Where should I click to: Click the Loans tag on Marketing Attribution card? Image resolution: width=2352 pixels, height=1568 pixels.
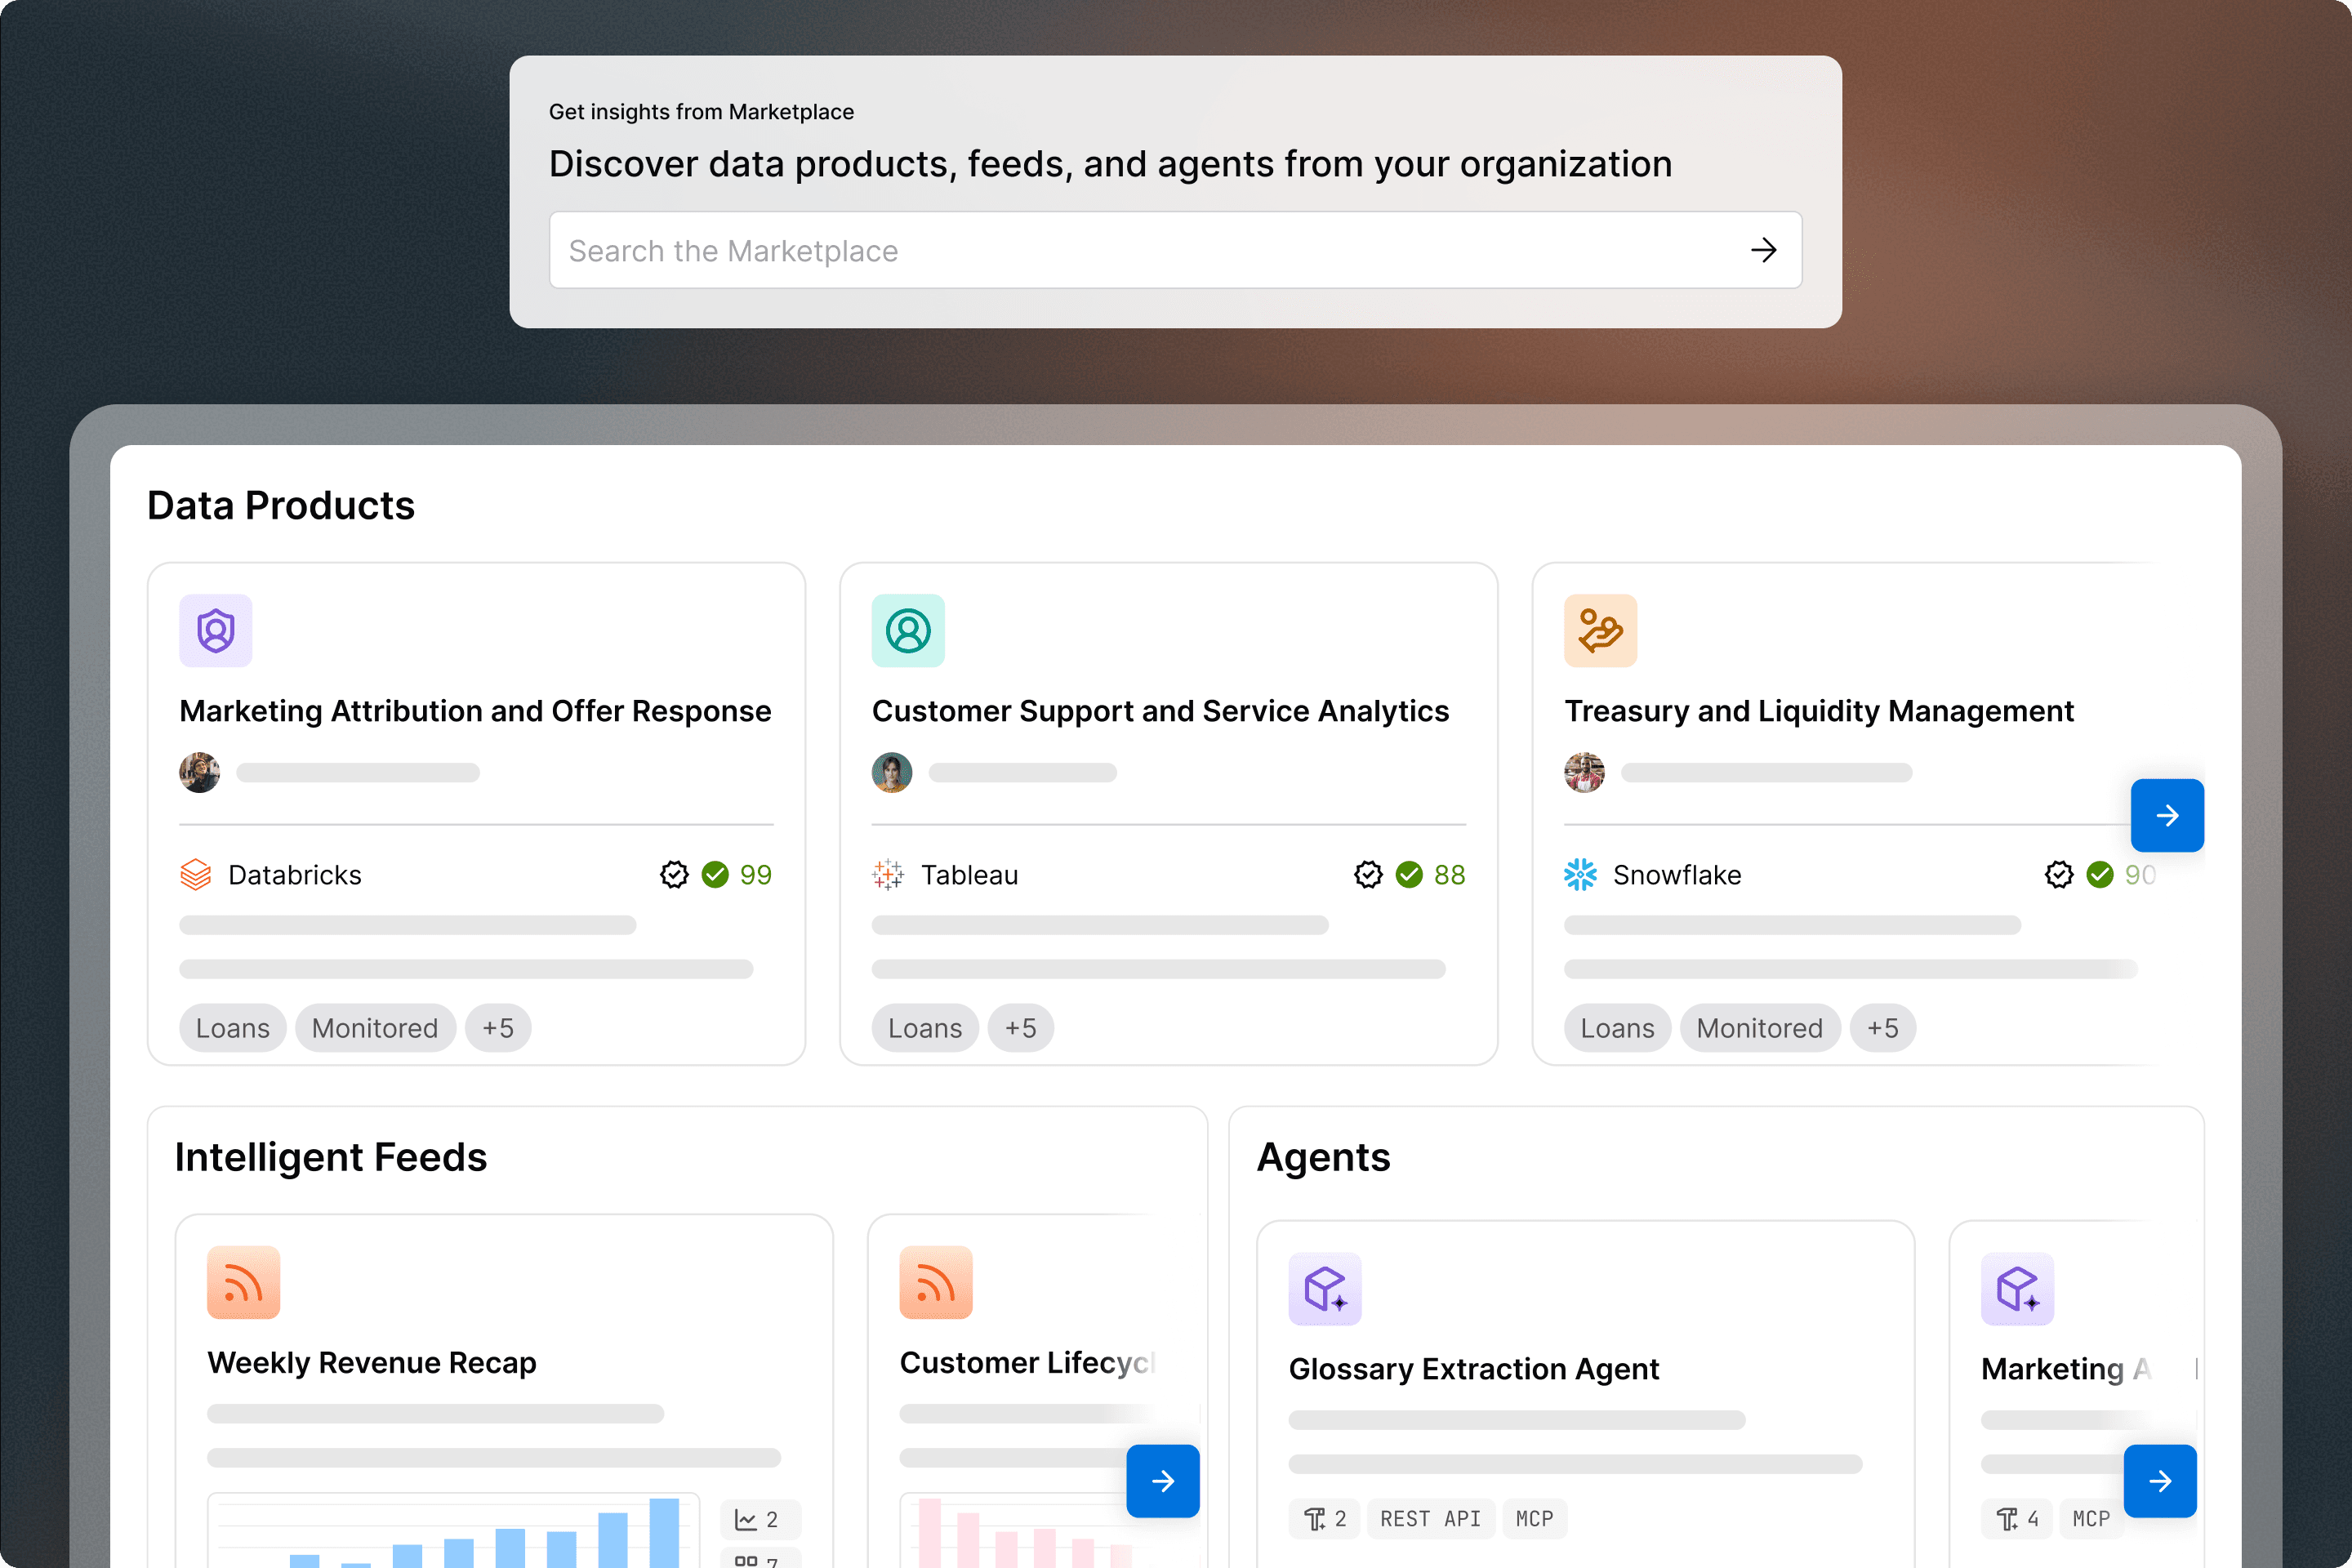tap(233, 1028)
